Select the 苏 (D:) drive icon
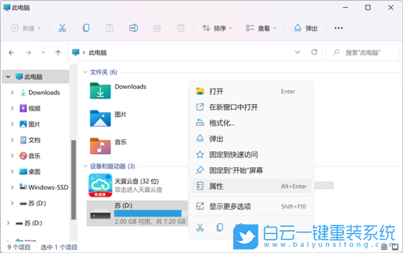Screen dimensions: 403x253 100,213
